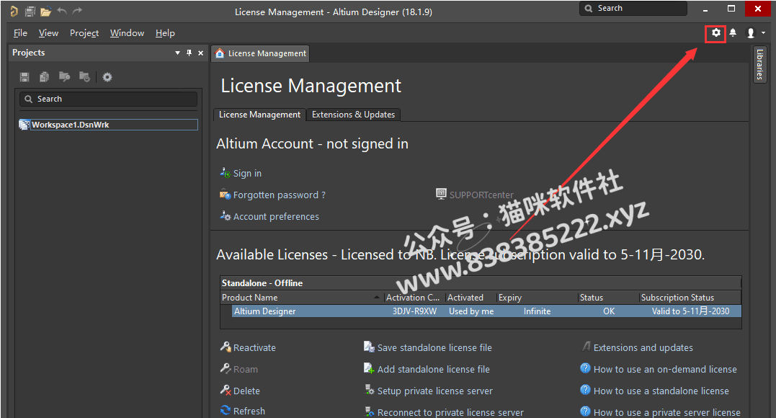Open How to use an on-demand license
This screenshot has width=776, height=418.
[x=665, y=370]
